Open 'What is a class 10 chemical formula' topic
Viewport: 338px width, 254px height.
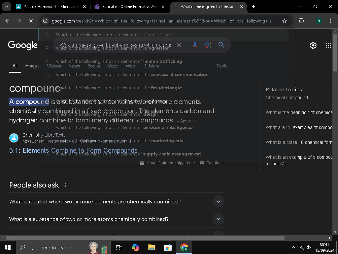(x=299, y=142)
